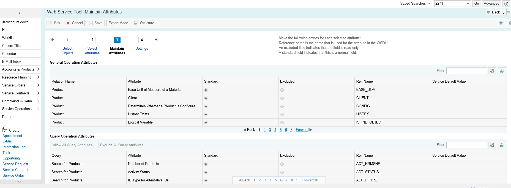Viewport: 511px width, 188px height.
Task: Click the Query Operation Attributes filter field
Action: pyautogui.click(x=467, y=145)
